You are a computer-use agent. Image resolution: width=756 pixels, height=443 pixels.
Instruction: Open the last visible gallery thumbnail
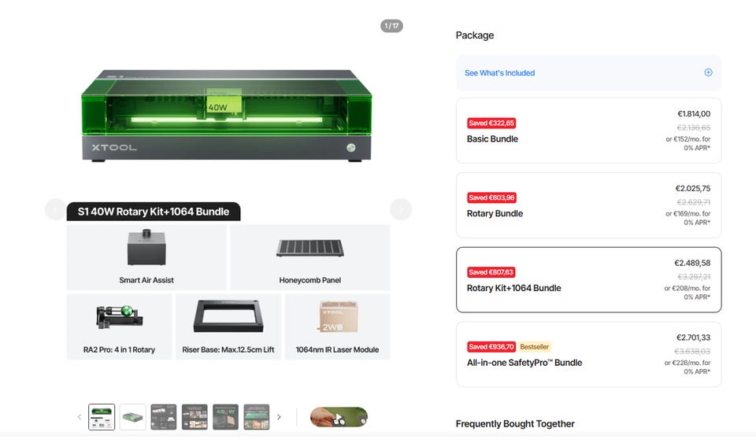(257, 417)
